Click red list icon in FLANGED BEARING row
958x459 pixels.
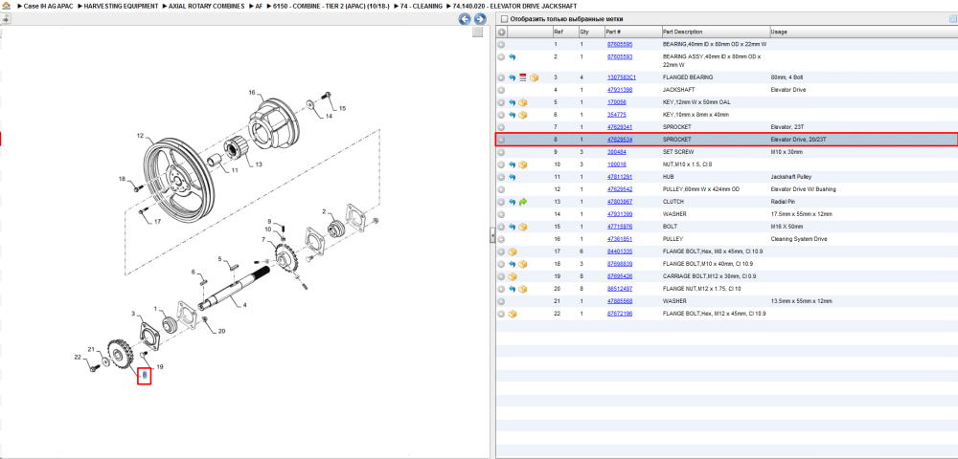(522, 77)
